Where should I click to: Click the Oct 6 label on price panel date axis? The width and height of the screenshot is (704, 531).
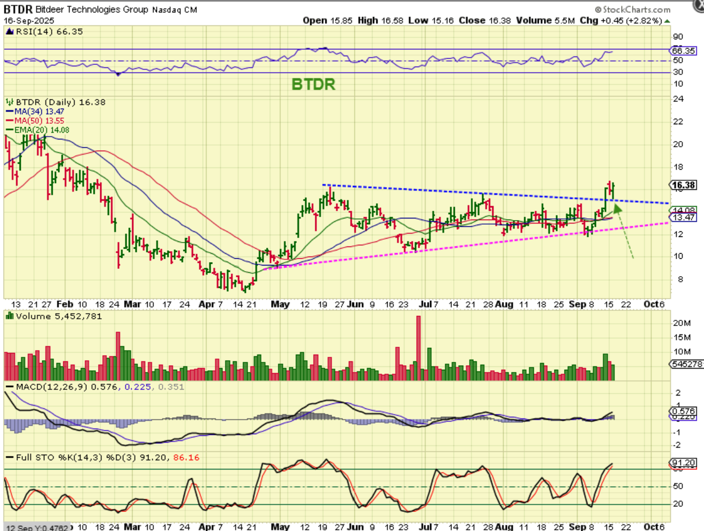click(x=653, y=304)
